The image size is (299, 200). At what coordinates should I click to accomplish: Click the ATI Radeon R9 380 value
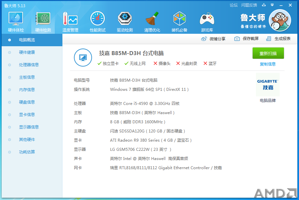pyautogui.click(x=151, y=140)
